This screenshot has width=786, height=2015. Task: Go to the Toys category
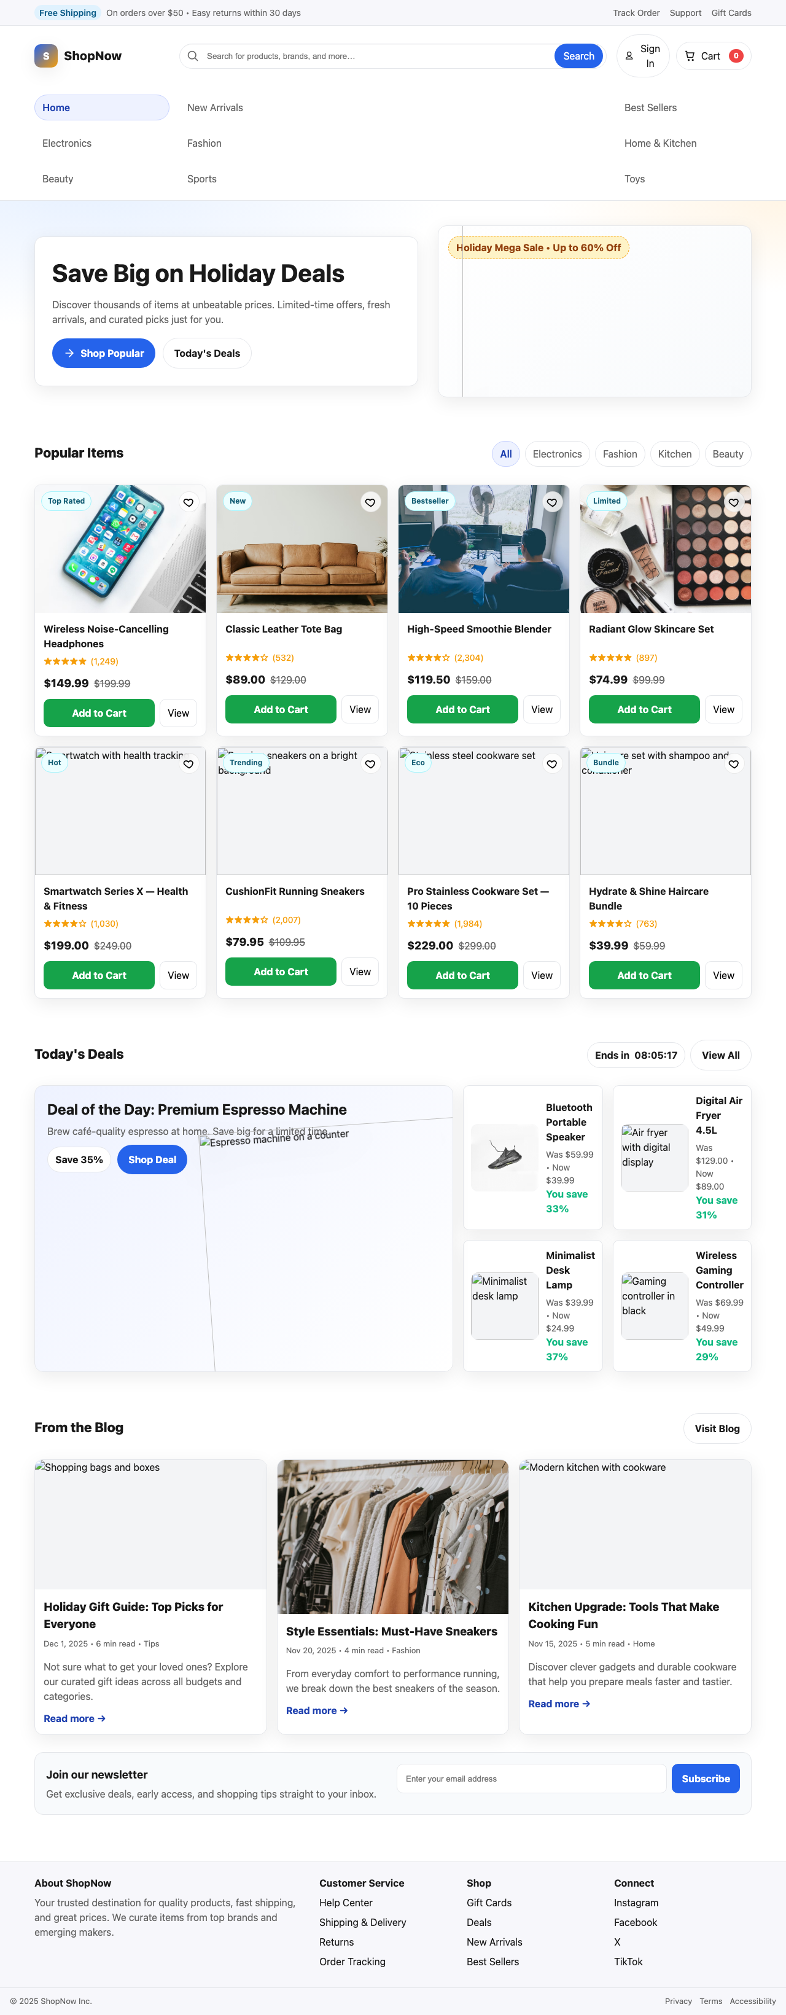634,179
